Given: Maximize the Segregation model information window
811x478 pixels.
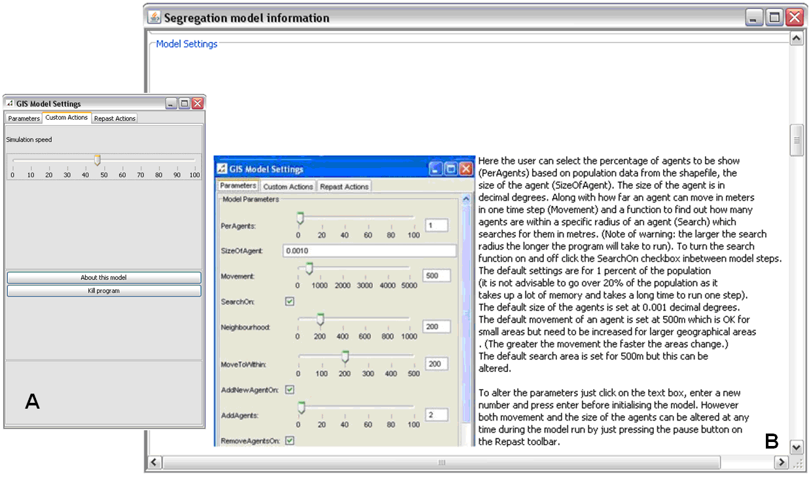Looking at the screenshot, I should [x=774, y=18].
